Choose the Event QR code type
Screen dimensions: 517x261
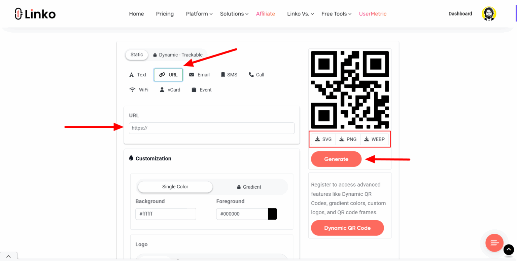coord(201,89)
